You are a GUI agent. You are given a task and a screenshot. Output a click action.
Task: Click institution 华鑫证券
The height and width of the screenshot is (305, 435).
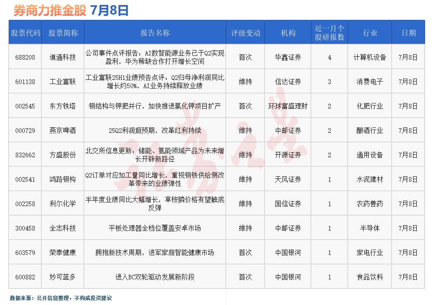click(x=288, y=57)
